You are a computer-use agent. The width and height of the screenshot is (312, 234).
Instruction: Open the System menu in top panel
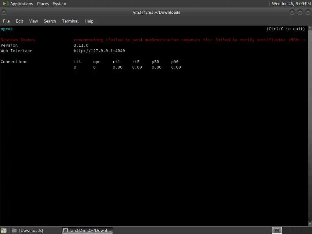click(59, 4)
